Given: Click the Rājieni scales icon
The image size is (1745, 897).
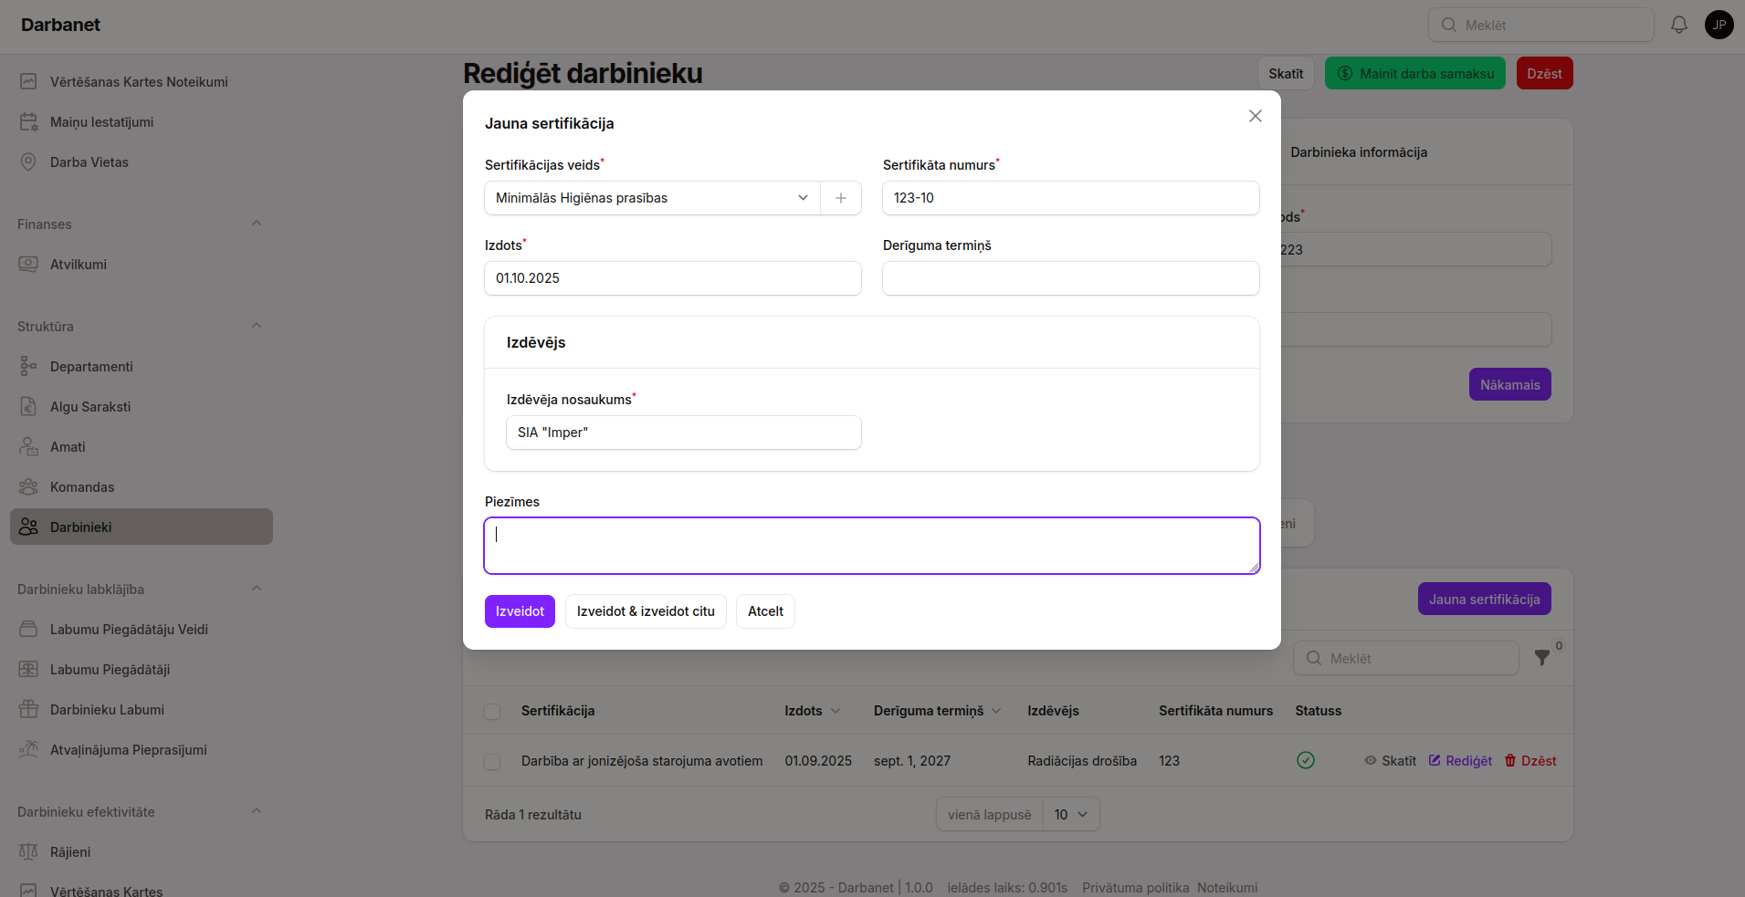Looking at the screenshot, I should pos(28,852).
